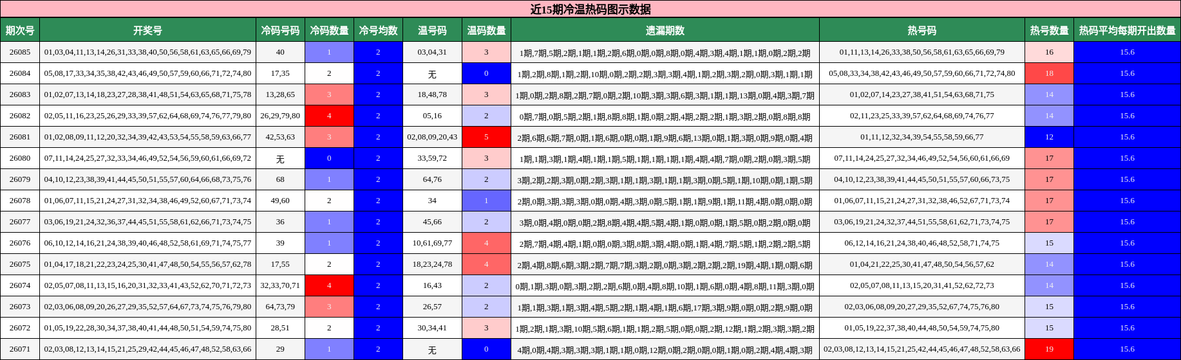Click period number 26084
Viewport: 1181px width, 360px height.
click(20, 73)
